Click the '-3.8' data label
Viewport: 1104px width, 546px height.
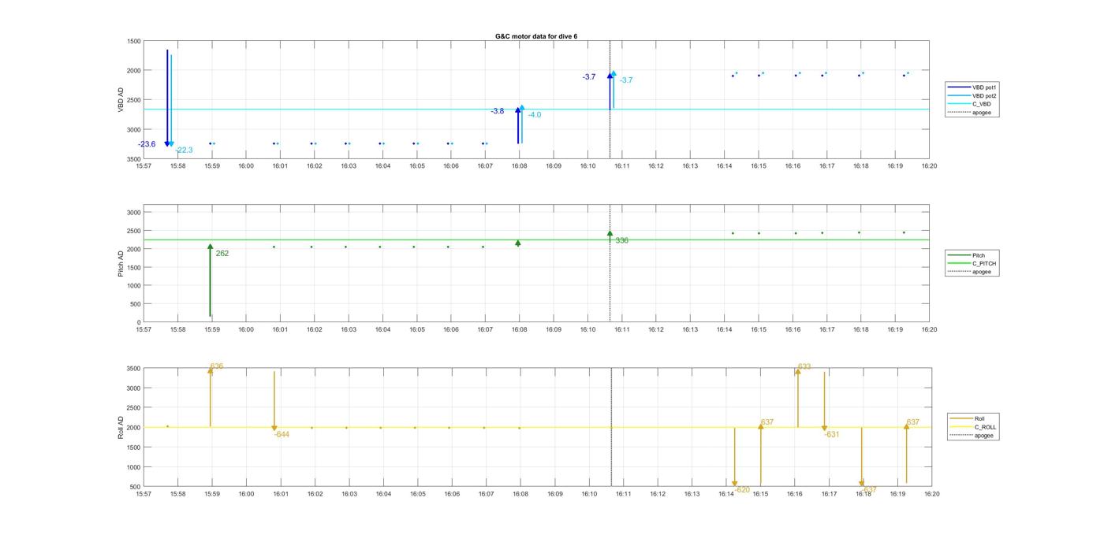tap(497, 111)
